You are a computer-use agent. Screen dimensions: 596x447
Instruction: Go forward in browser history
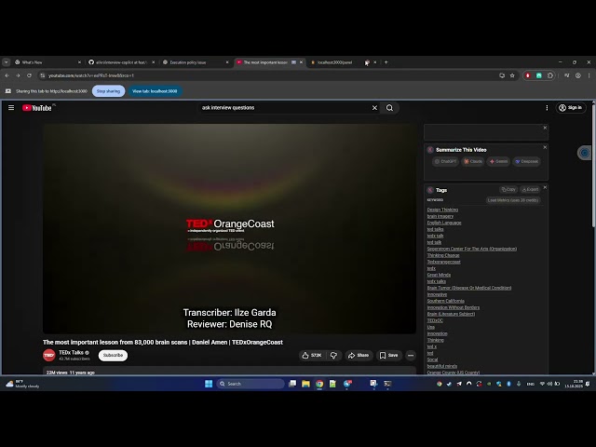pyautogui.click(x=18, y=75)
